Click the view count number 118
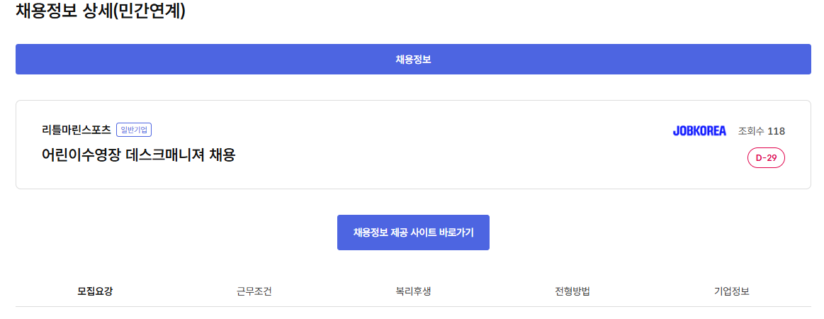Viewport: 824px width, 319px height. coord(777,131)
